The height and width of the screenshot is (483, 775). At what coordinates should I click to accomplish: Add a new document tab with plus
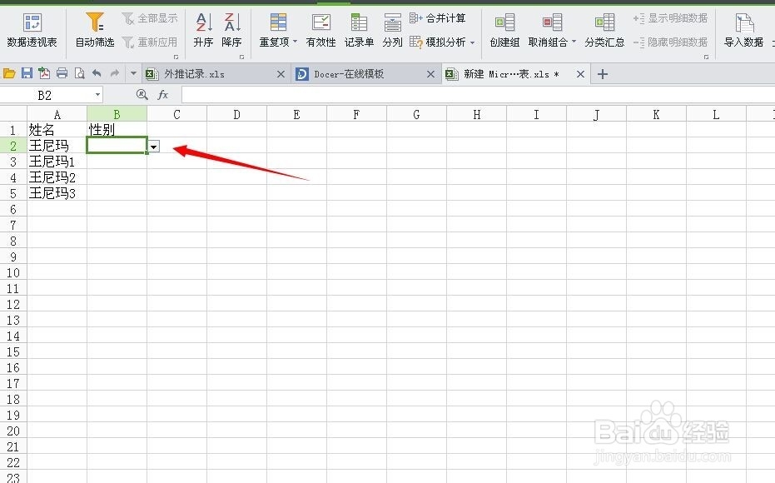click(x=602, y=74)
